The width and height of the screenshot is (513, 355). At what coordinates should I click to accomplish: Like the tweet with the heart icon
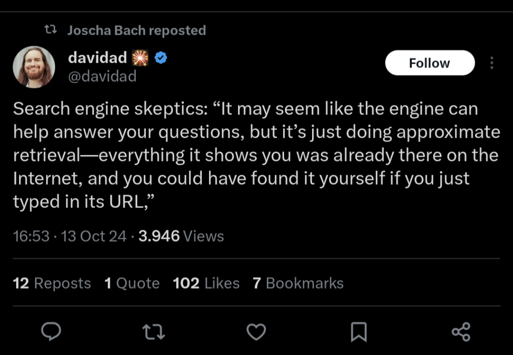tap(256, 332)
